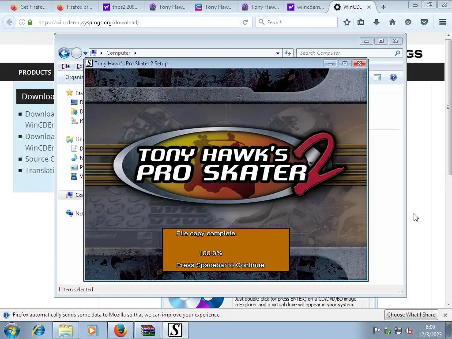Click the Pocket icon in Firefox toolbar
The width and height of the screenshot is (452, 339).
pos(424,22)
